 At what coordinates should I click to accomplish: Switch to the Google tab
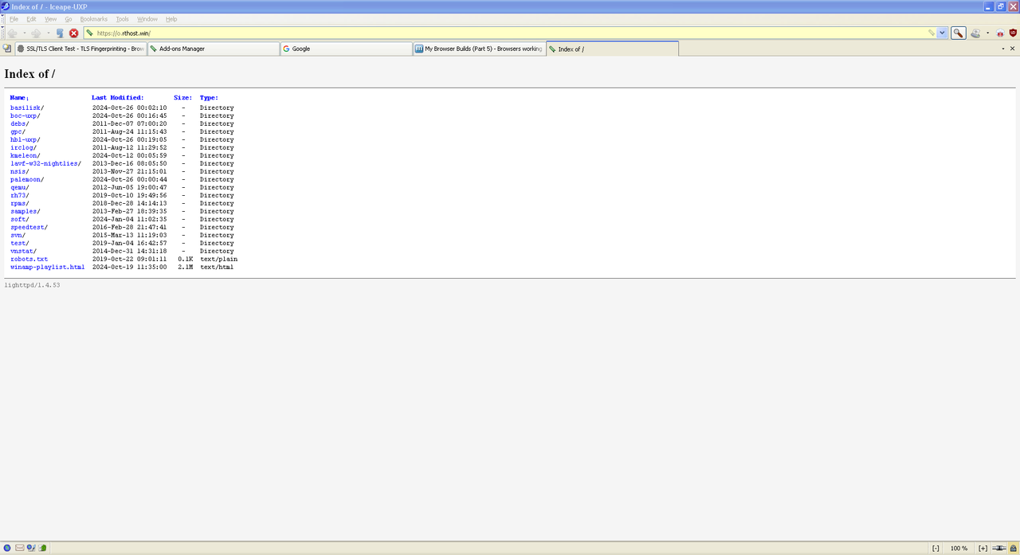coord(346,49)
